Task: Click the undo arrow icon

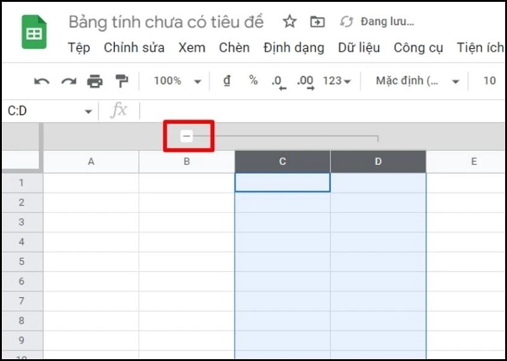Action: [x=42, y=81]
